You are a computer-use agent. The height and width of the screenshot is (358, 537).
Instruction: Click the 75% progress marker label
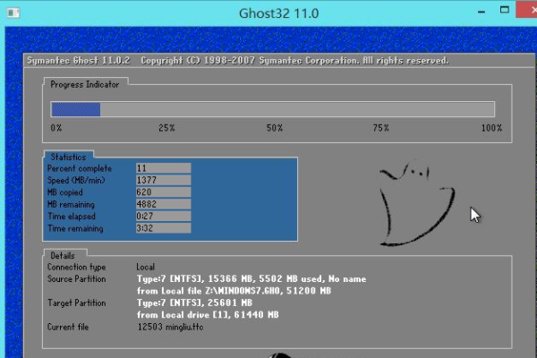[x=381, y=128]
